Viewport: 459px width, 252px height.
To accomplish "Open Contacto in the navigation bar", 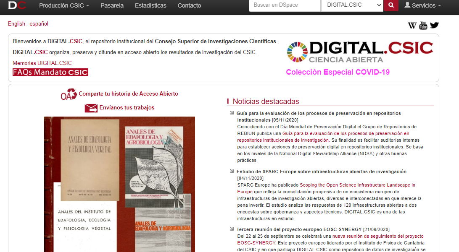I will [x=189, y=5].
